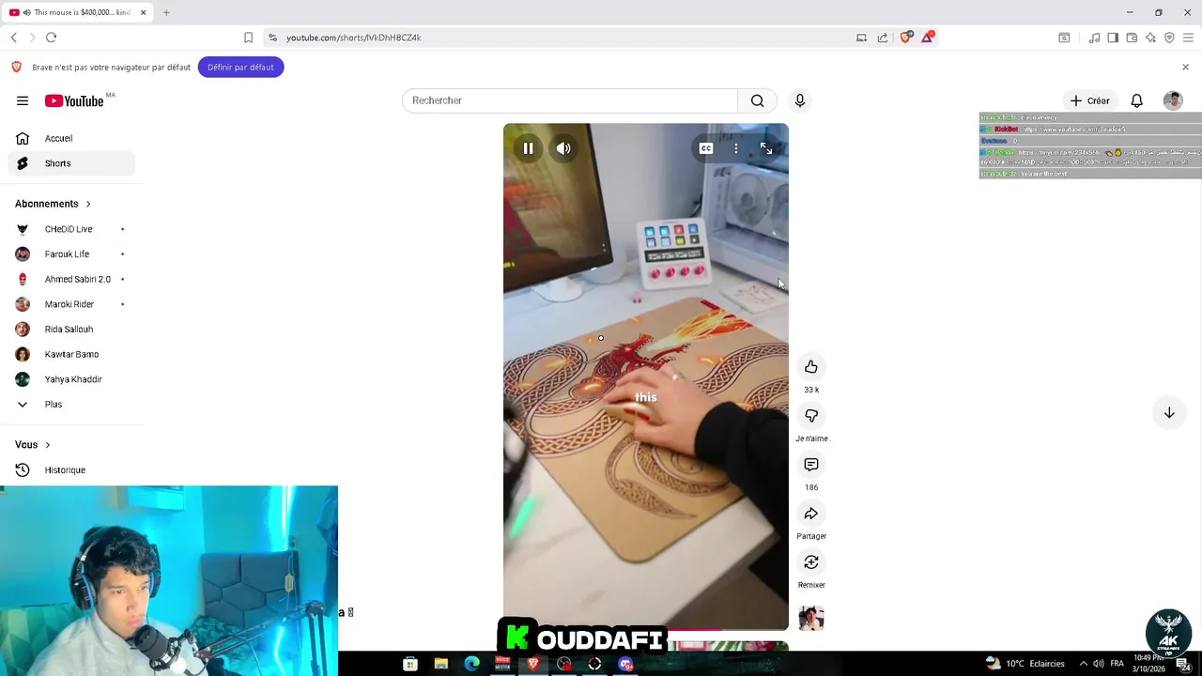Mute the tab via its speaker icon
The height and width of the screenshot is (676, 1202).
coord(26,12)
